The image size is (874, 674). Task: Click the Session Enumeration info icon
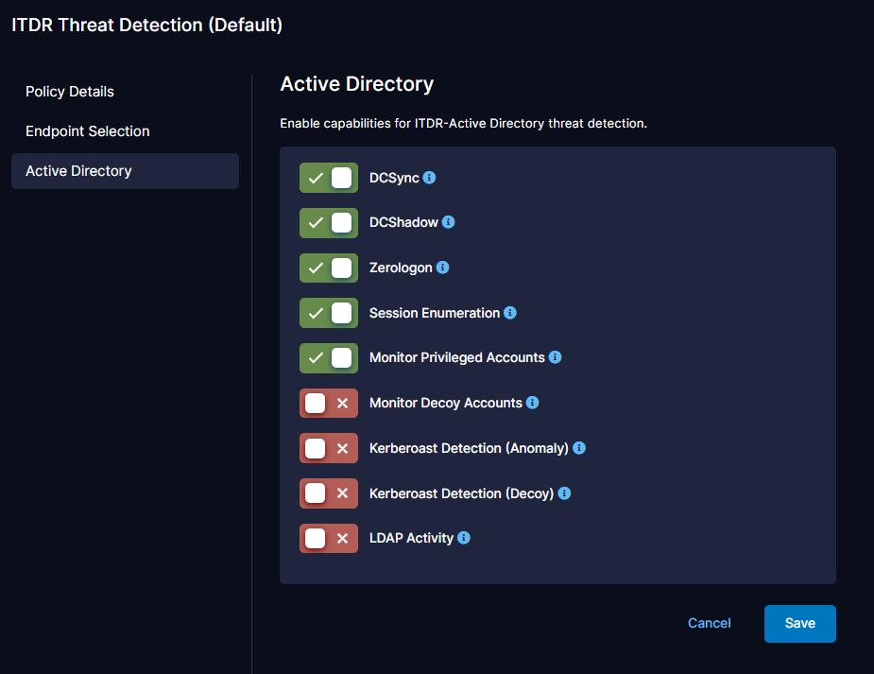(x=510, y=313)
